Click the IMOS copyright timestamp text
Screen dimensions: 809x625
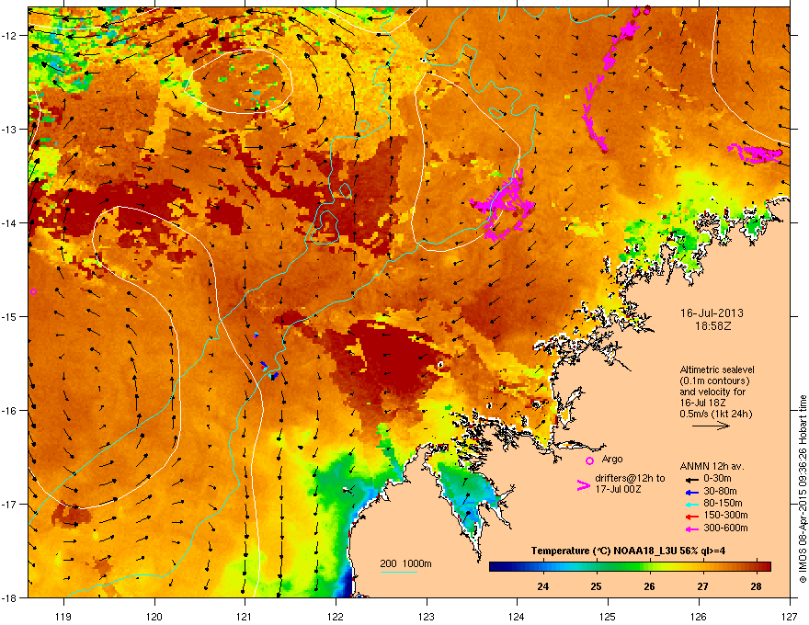[803, 489]
